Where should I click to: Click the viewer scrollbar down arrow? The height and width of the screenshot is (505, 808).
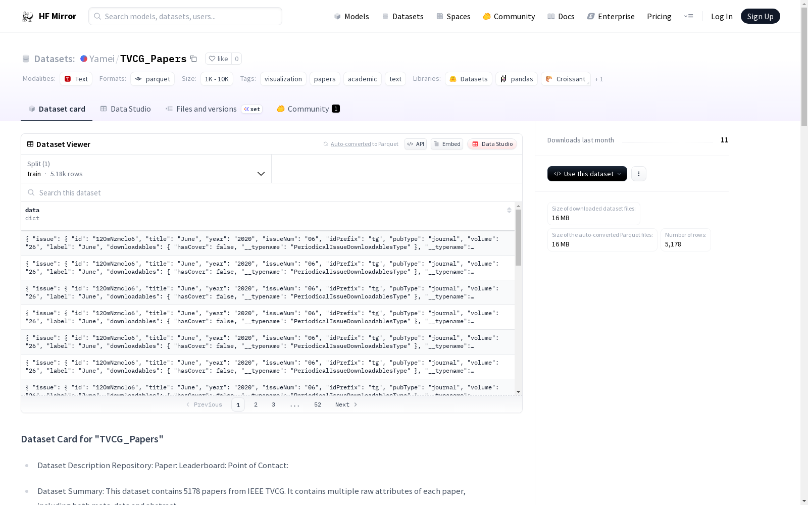(518, 391)
